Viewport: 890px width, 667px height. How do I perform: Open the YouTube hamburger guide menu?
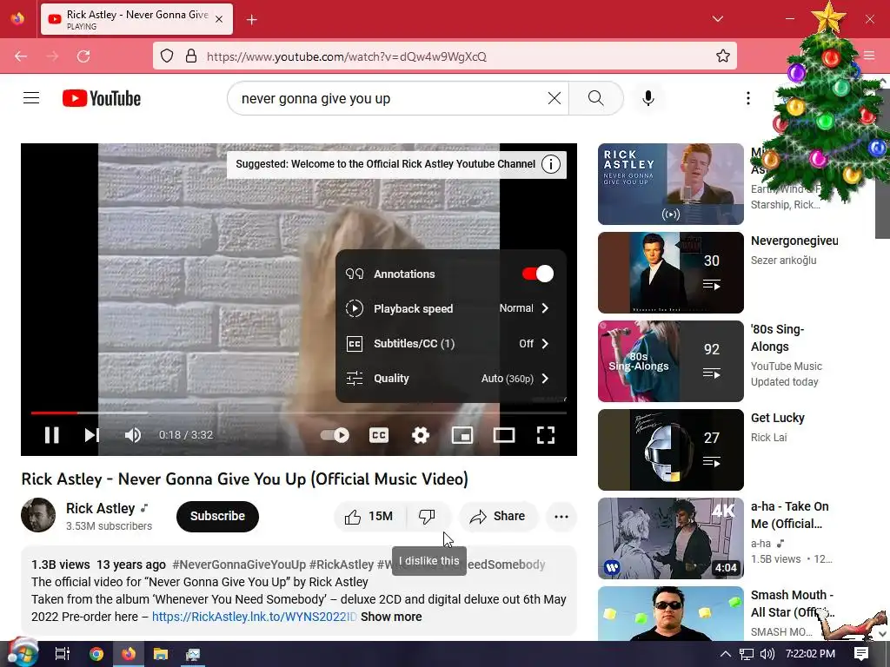tap(31, 98)
